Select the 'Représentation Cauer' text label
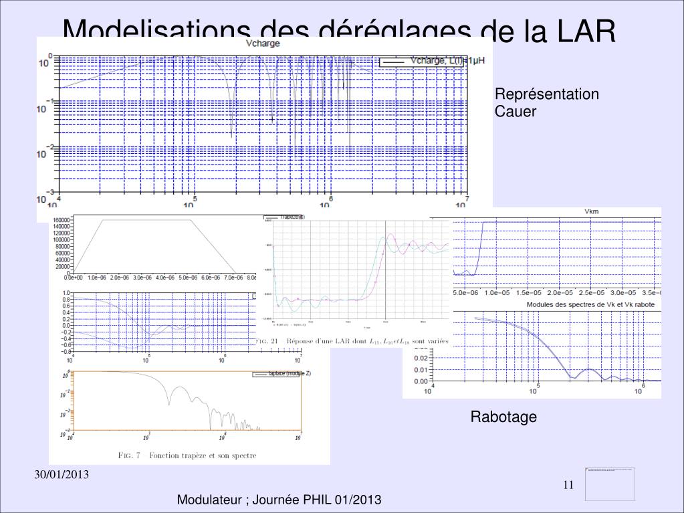Image resolution: width=684 pixels, height=513 pixels. (546, 102)
